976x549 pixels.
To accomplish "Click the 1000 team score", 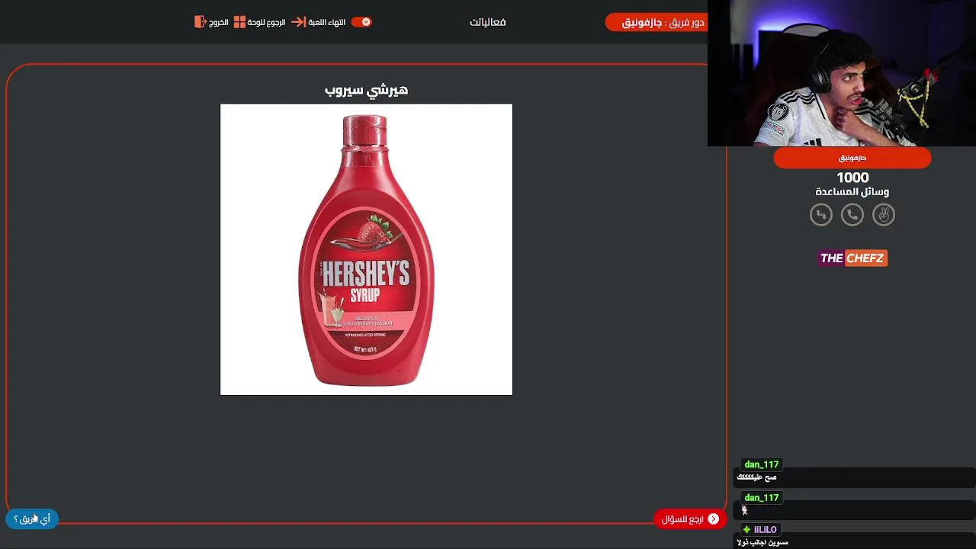I will coord(852,178).
